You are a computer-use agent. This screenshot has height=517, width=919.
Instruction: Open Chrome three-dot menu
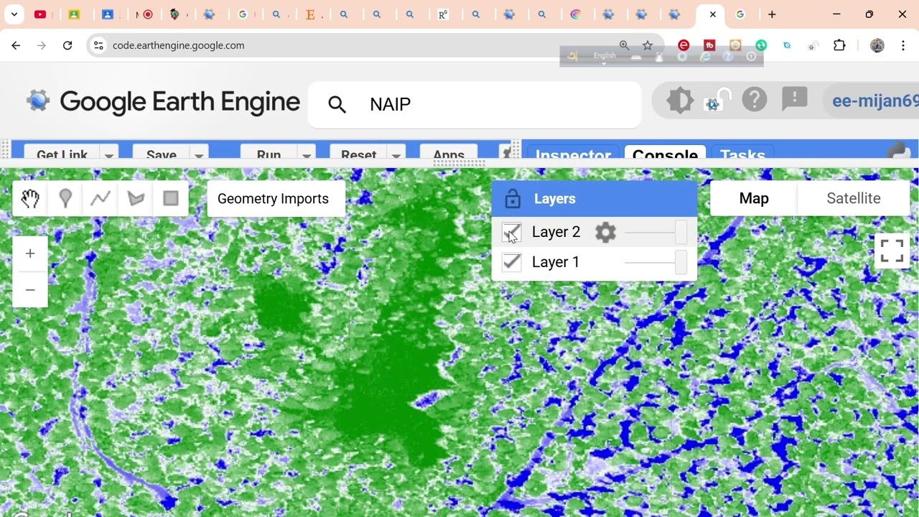pos(902,45)
